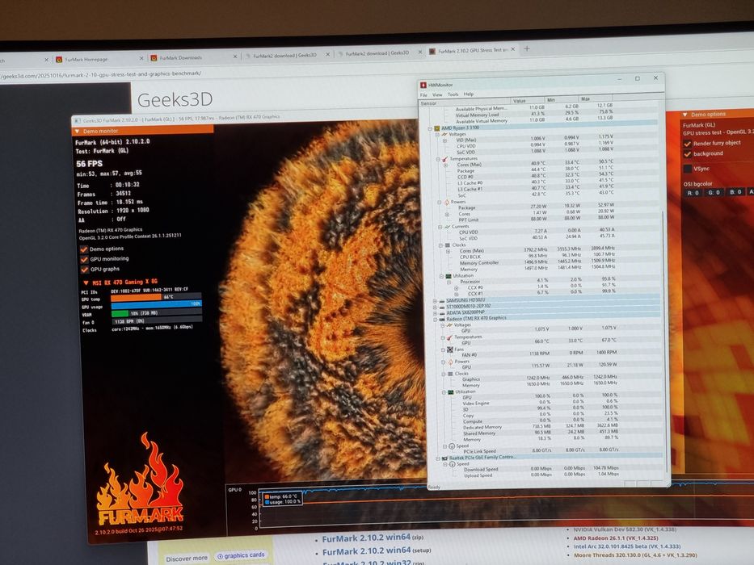This screenshot has height=565, width=754.
Task: Collapse the MSI RX 470 Gaming X 8G section
Action: [x=86, y=283]
